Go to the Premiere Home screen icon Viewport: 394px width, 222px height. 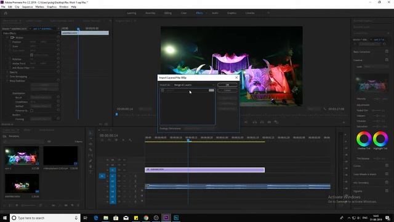(6, 13)
